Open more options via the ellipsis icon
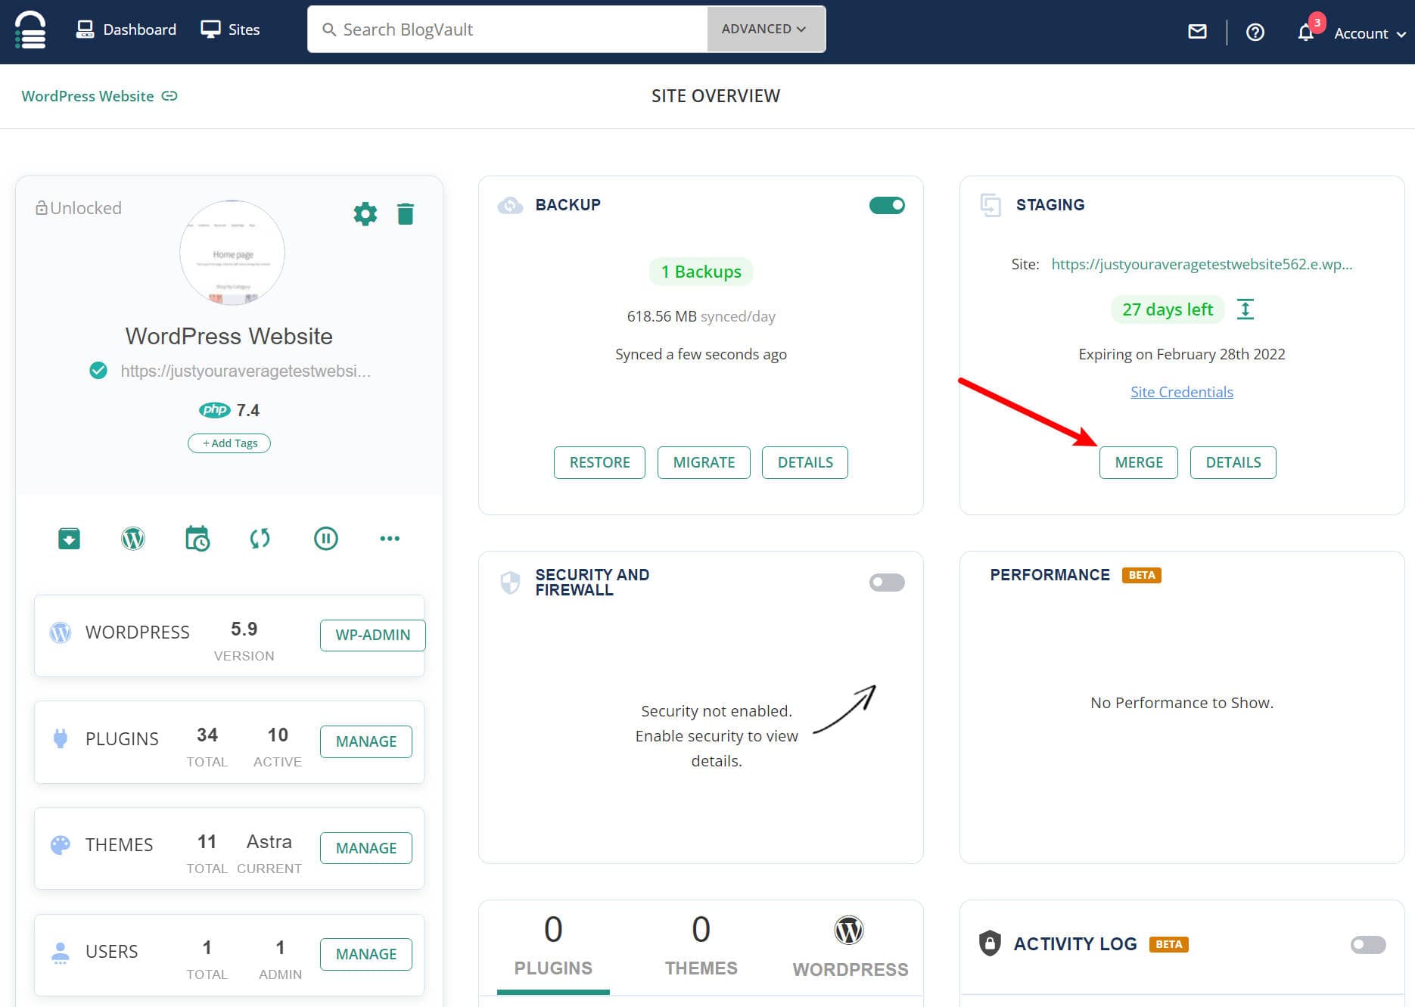Image resolution: width=1415 pixels, height=1007 pixels. (390, 538)
